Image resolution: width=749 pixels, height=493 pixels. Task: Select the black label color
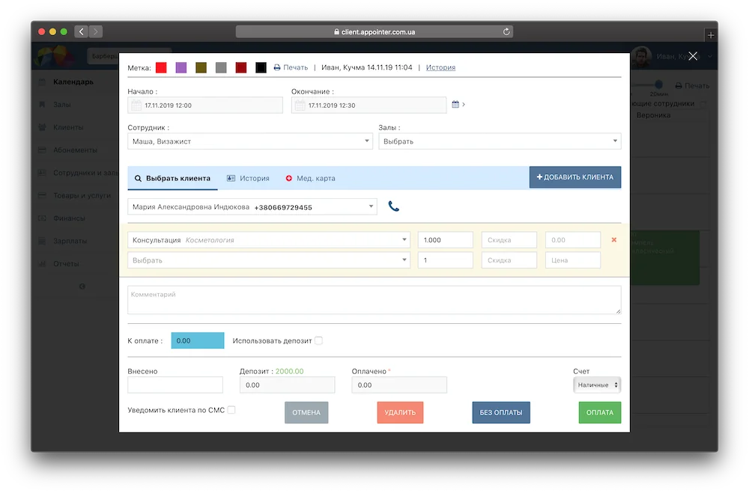[x=261, y=67]
